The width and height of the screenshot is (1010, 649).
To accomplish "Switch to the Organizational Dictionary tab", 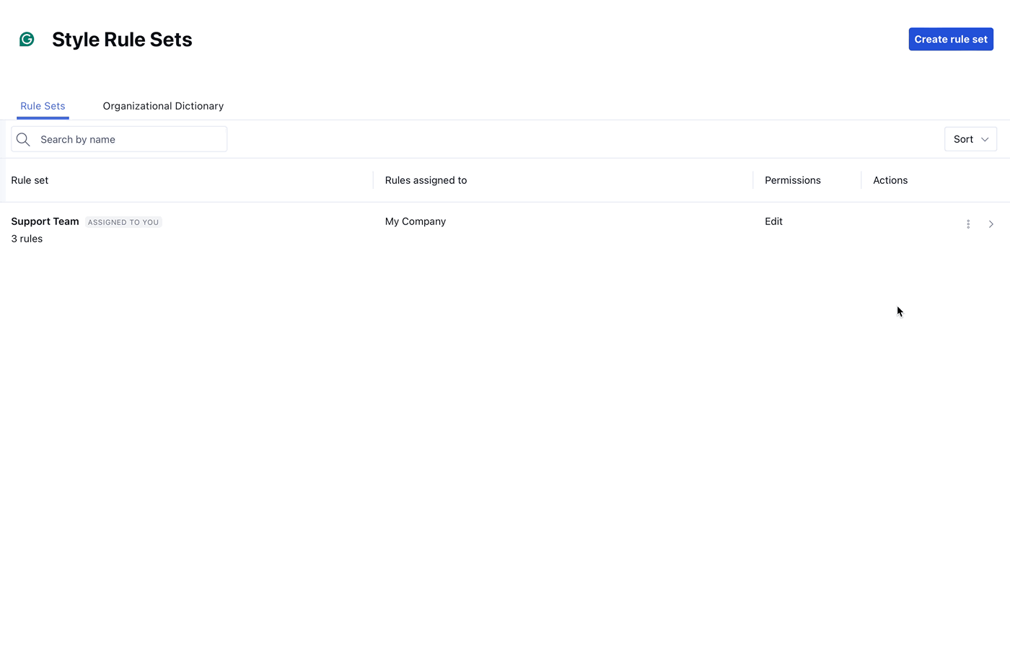I will pyautogui.click(x=163, y=106).
